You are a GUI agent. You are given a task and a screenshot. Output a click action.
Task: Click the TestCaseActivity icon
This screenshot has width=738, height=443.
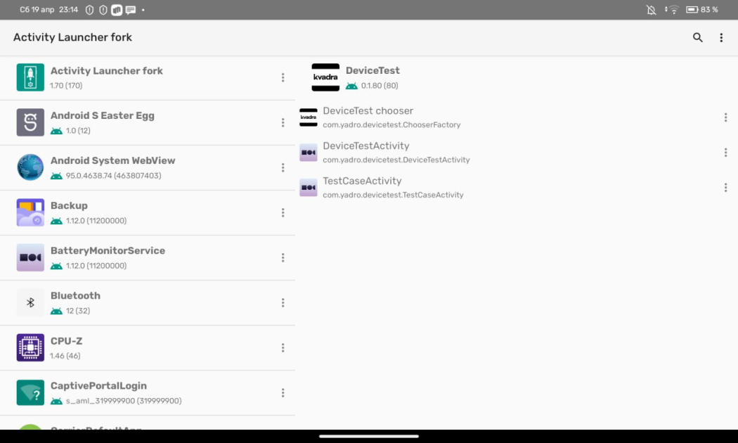(x=309, y=187)
